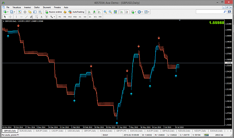Open the Inserisci menu

27,7
